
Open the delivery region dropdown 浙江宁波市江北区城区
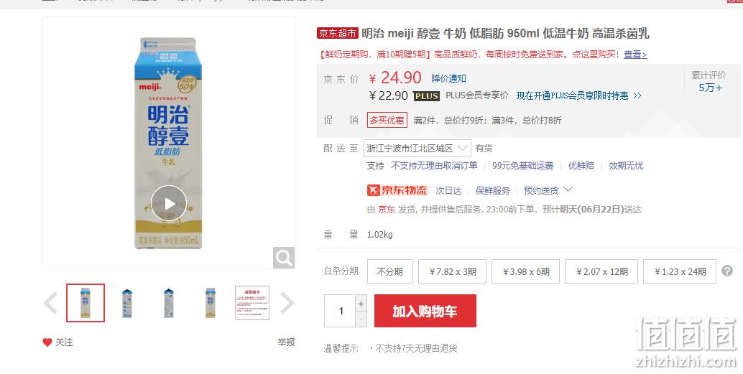[x=417, y=149]
